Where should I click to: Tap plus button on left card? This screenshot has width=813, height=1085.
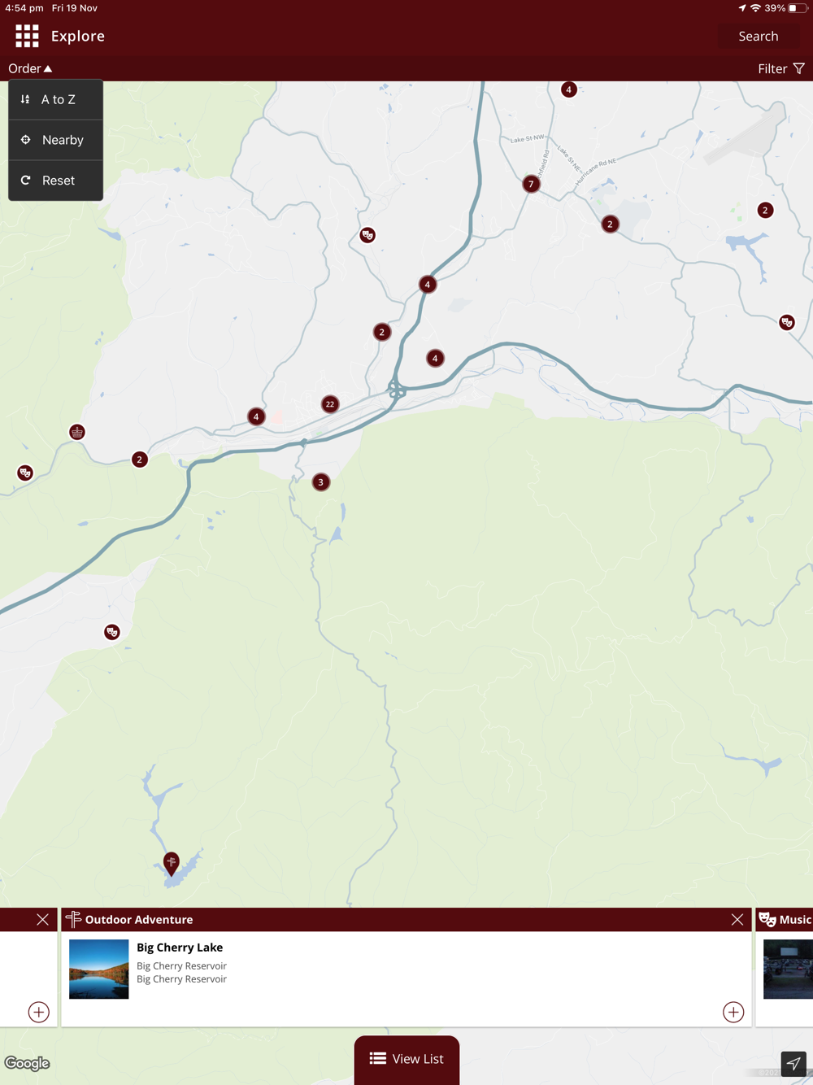point(38,1012)
